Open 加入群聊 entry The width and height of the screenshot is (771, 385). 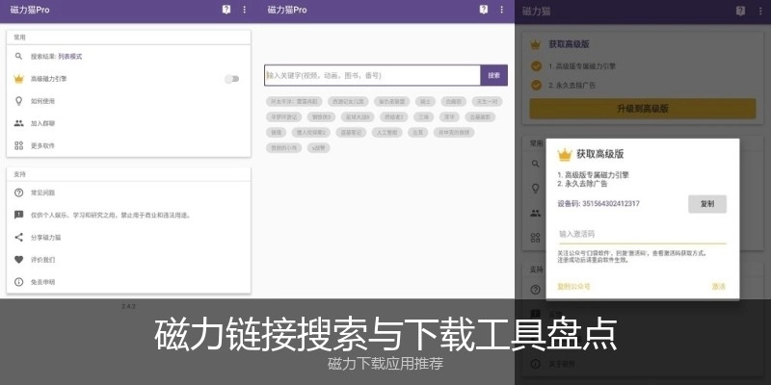pyautogui.click(x=128, y=123)
